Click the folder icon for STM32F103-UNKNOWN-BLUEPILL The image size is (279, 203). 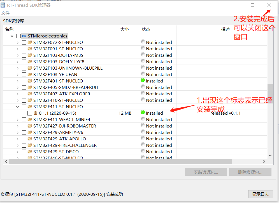point(29,68)
